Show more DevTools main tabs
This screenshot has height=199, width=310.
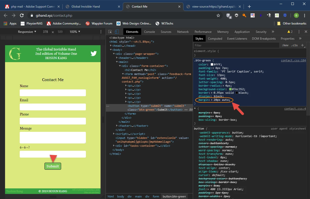[273, 32]
